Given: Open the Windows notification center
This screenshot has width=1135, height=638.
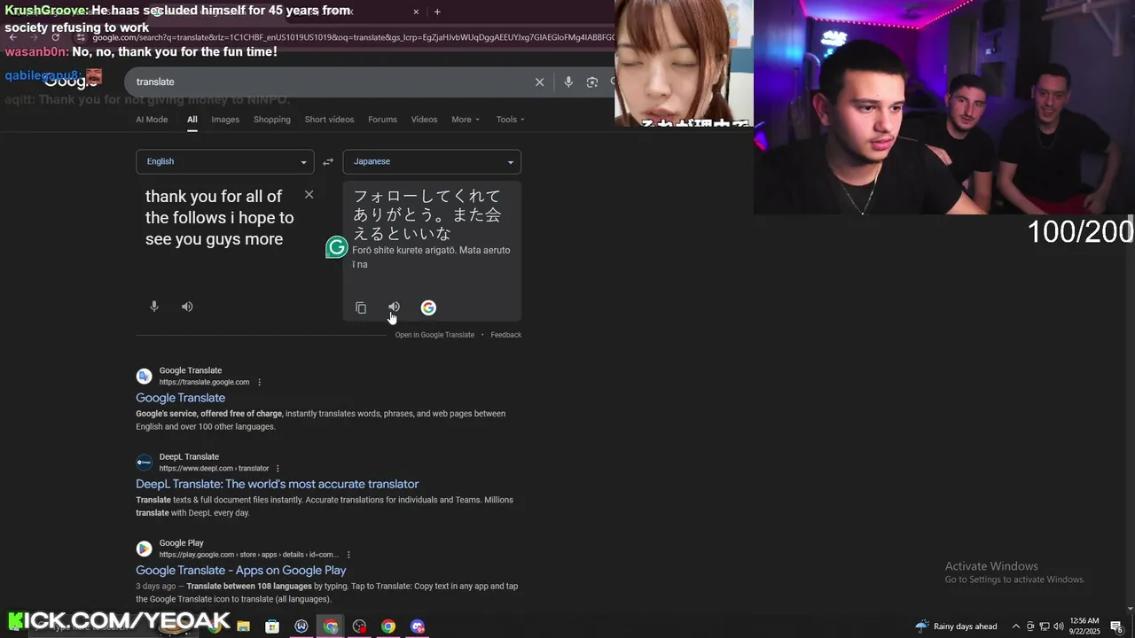Looking at the screenshot, I should click(x=1116, y=626).
